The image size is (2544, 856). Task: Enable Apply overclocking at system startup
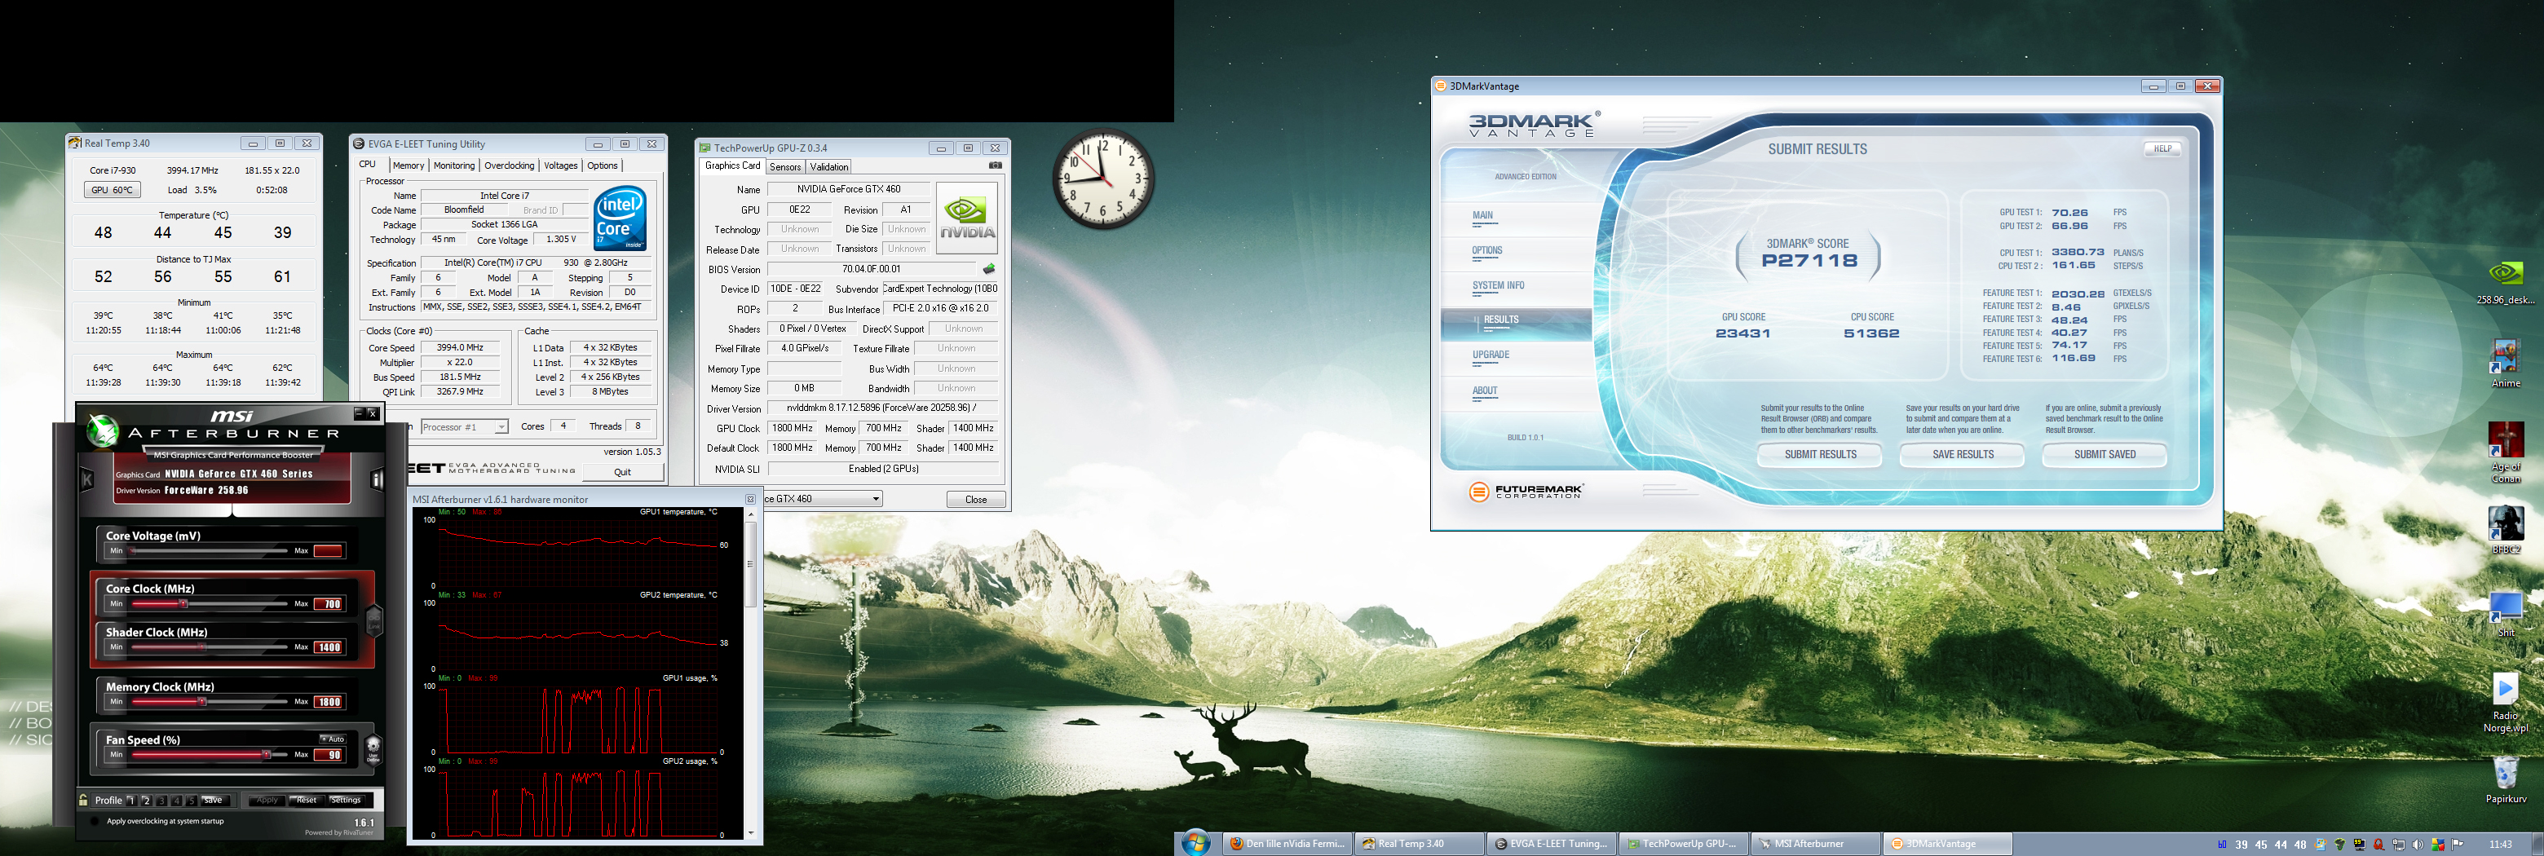(x=95, y=823)
